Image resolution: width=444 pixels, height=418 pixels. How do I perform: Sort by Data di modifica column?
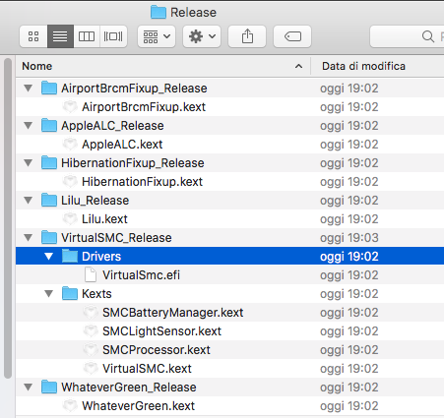[x=377, y=66]
